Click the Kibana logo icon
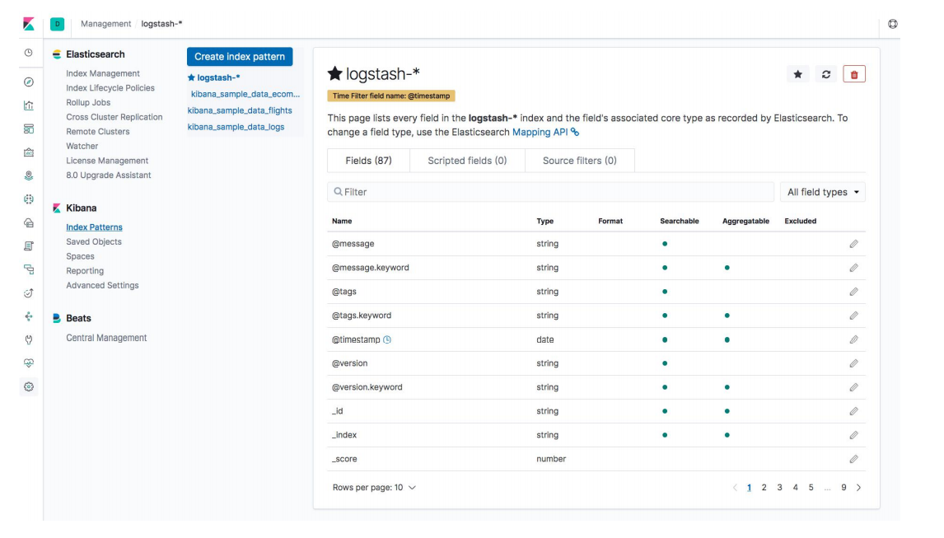Image resolution: width=944 pixels, height=538 pixels. (x=28, y=24)
